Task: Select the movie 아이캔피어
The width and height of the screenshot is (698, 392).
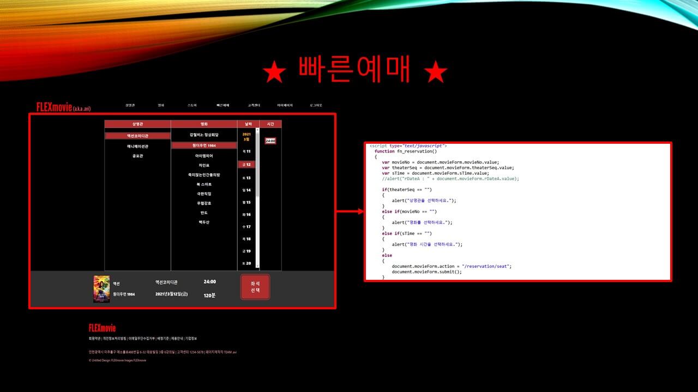Action: tap(204, 156)
